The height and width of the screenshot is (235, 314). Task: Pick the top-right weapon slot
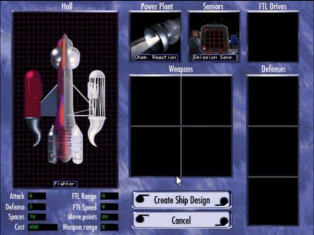(x=207, y=101)
